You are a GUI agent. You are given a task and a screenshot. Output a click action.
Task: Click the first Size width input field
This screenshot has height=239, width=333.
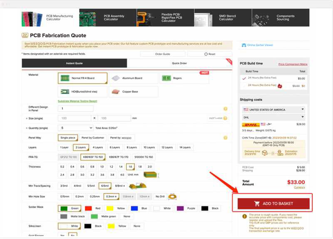coord(76,118)
